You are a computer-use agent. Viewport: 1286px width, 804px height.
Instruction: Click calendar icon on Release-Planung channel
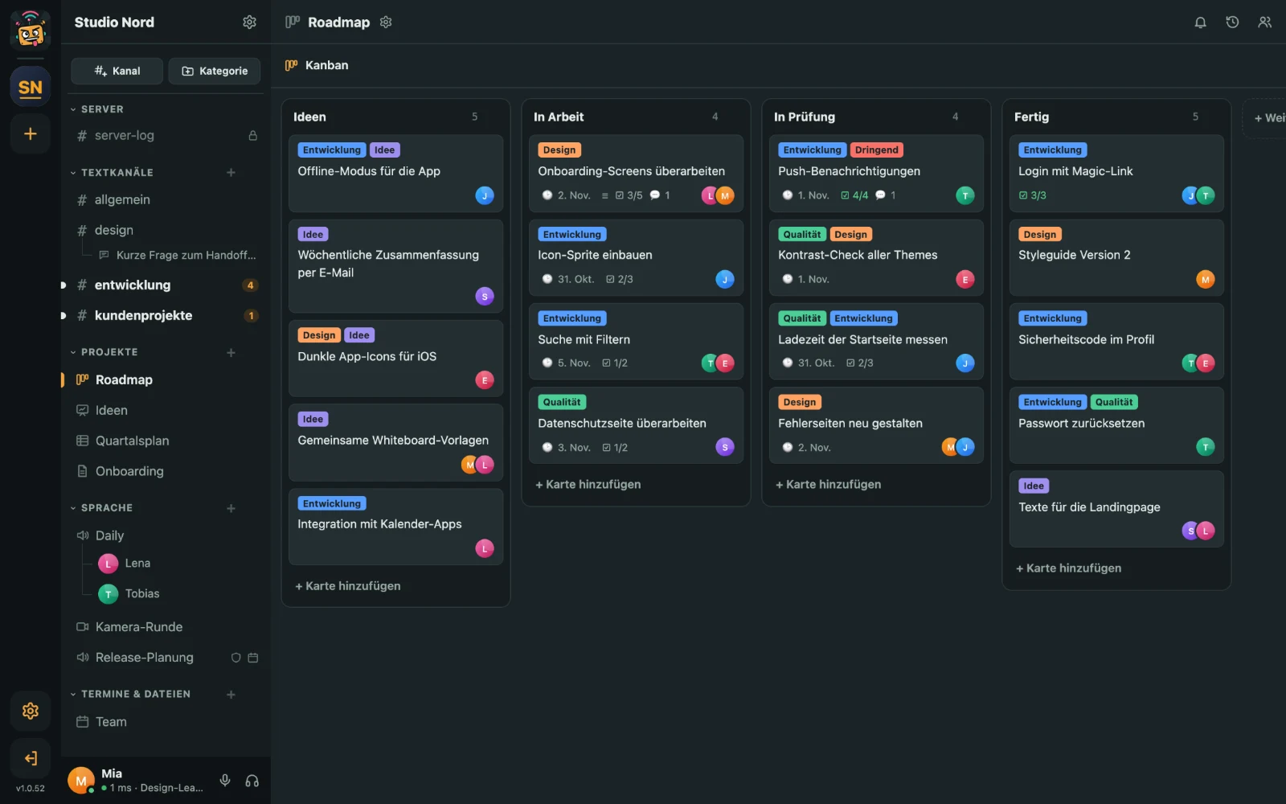(253, 658)
